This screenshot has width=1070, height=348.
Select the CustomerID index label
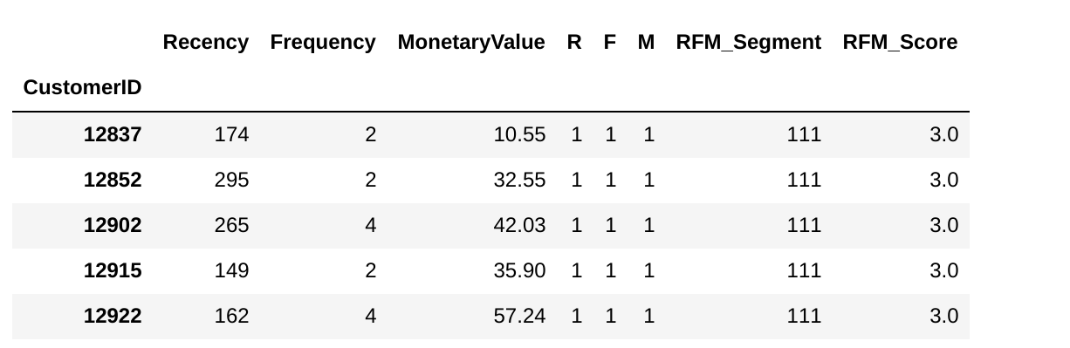82,87
